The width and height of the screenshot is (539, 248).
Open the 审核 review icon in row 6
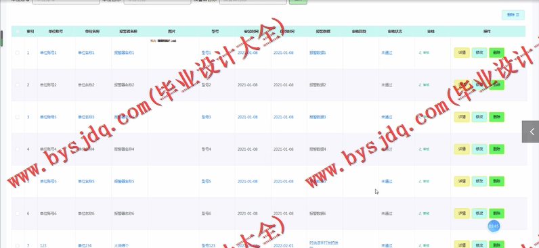pos(424,214)
